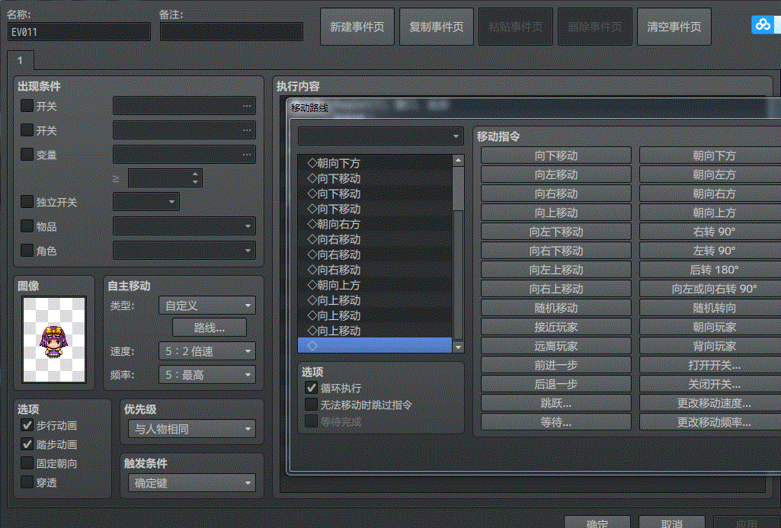Add the 向右上移动 move command

tap(556, 289)
